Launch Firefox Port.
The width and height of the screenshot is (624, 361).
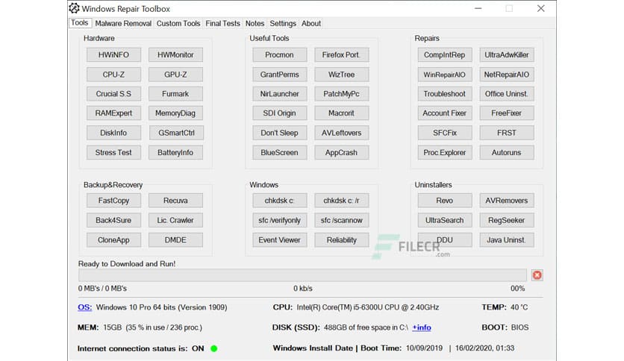(x=341, y=55)
